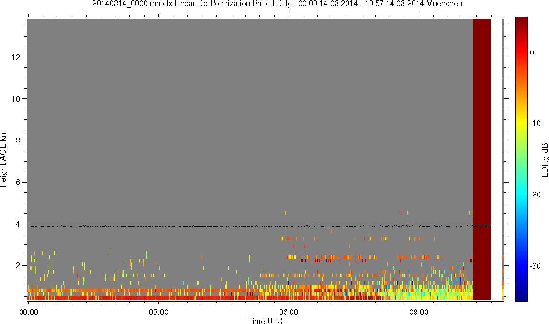Click the height tick label 10
The image size is (549, 324).
point(15,99)
